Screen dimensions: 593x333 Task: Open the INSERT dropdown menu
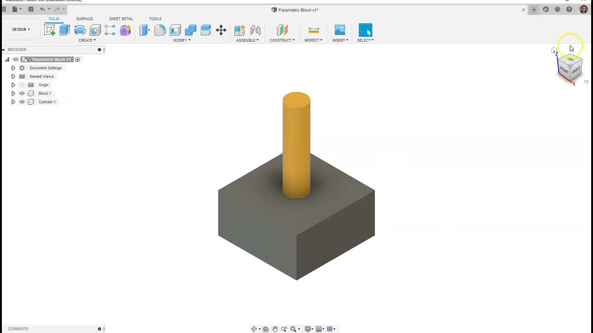[340, 40]
